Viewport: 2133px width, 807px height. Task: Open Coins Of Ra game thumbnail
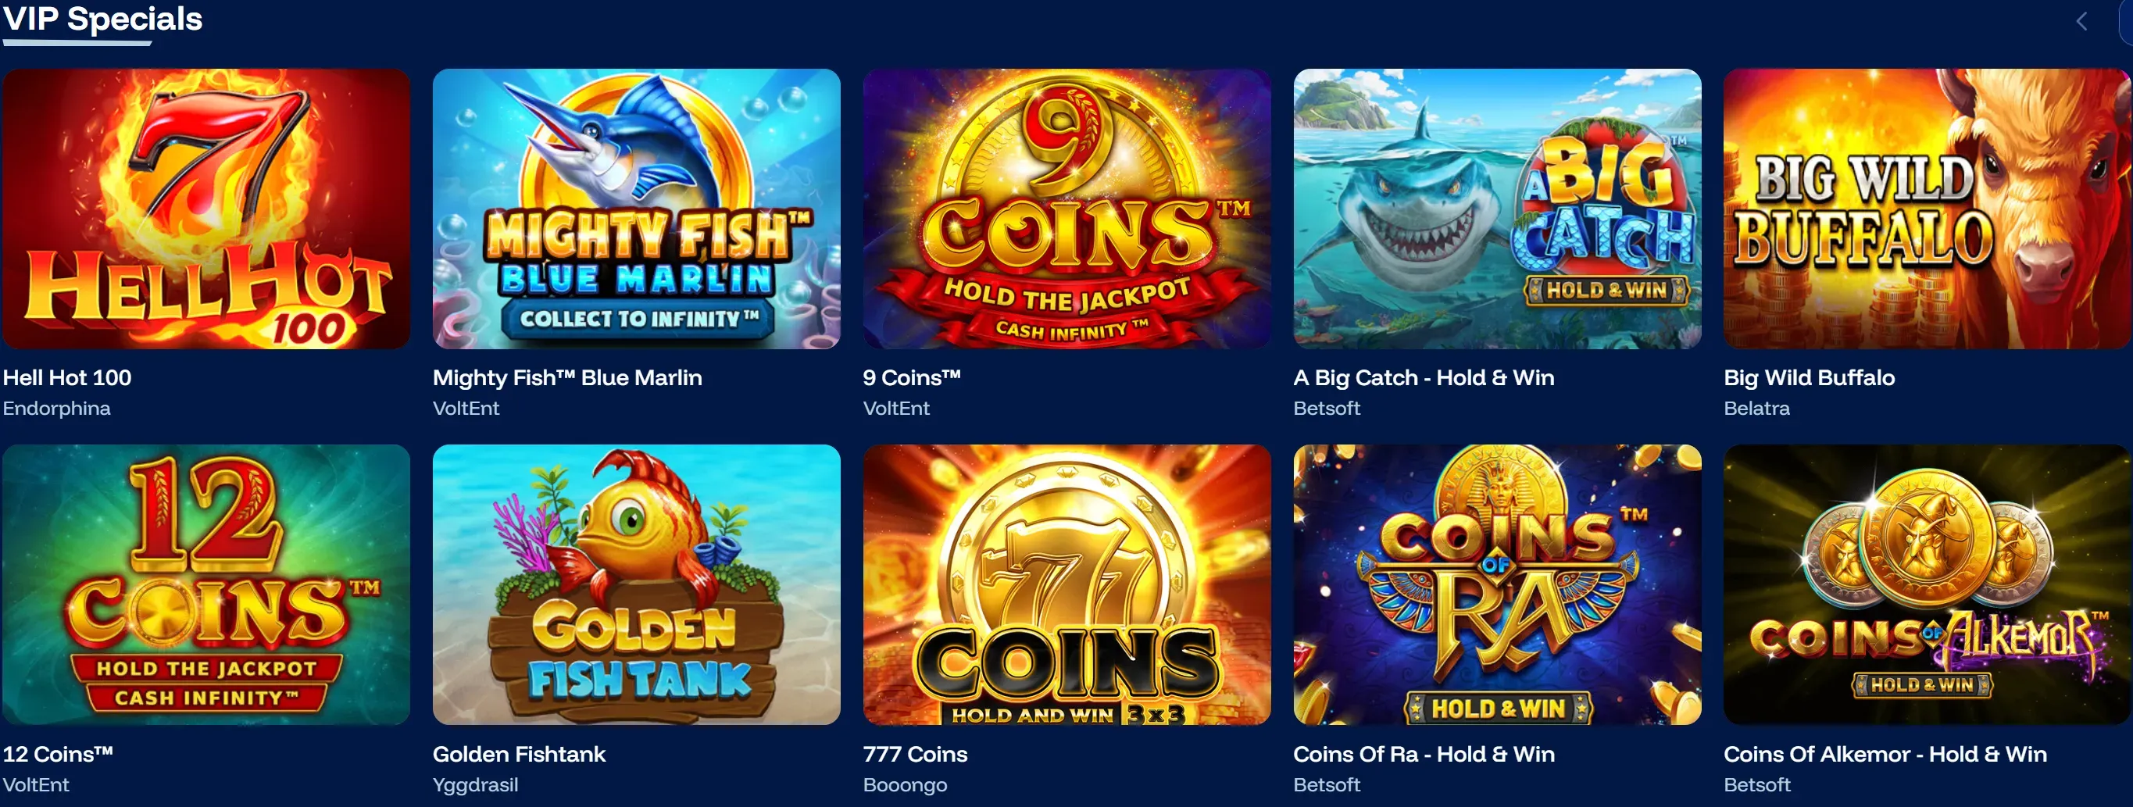coord(1497,584)
